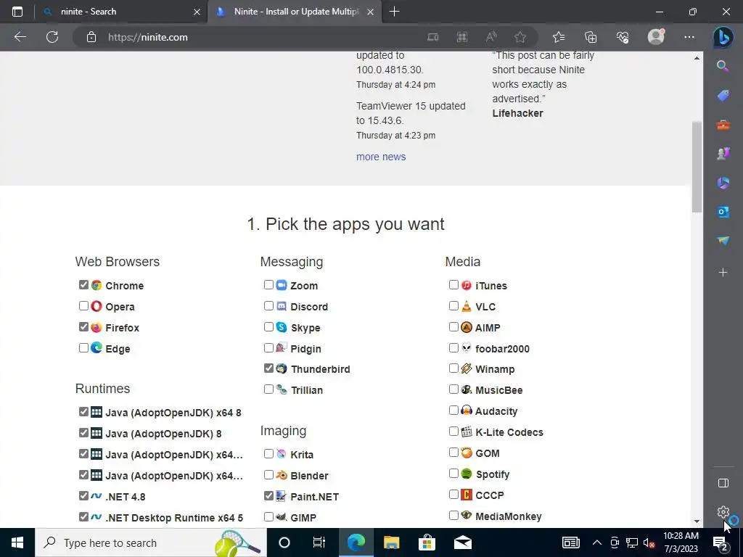Open a new browser tab
The height and width of the screenshot is (557, 743).
(x=394, y=12)
